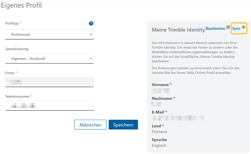Click the external link icon beside Bearbeiten
The height and width of the screenshot is (154, 251).
(x=228, y=28)
